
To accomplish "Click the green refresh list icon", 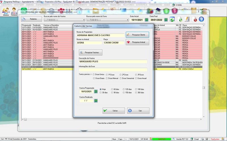I will [172, 19].
